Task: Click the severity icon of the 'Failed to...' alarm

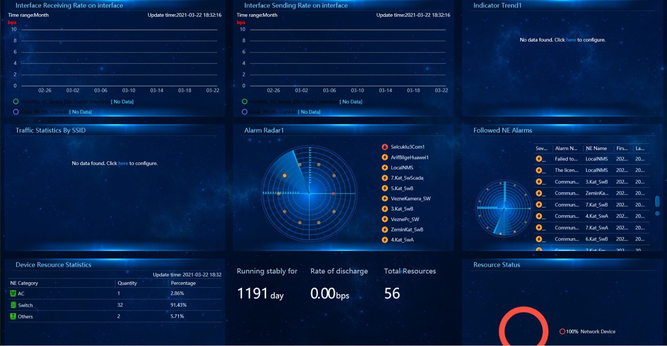Action: click(539, 159)
